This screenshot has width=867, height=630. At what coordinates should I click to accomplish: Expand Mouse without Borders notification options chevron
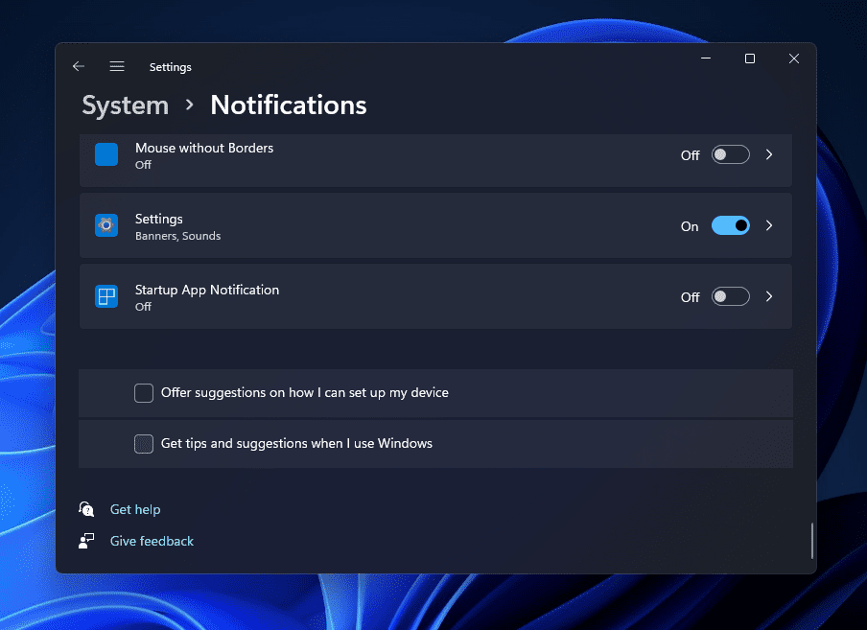point(769,154)
